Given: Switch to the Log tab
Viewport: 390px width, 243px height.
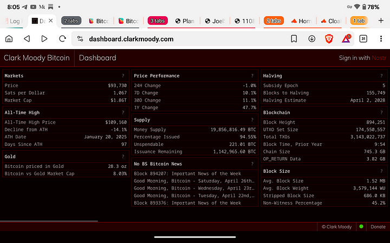Looking at the screenshot, I should pyautogui.click(x=14, y=21).
